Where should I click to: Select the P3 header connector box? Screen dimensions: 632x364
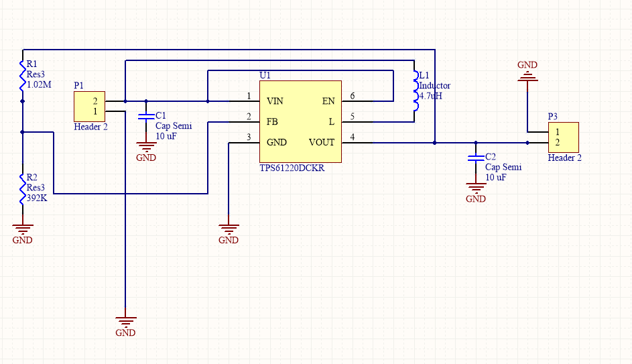tap(564, 137)
